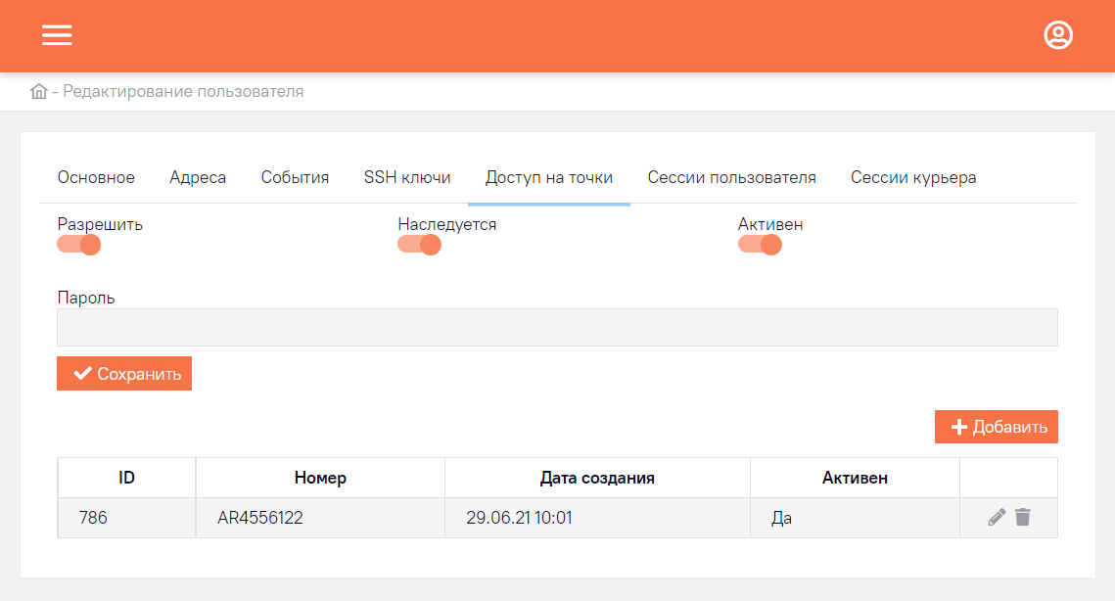Edit access point AR4556122 with pencil icon
The height and width of the screenshot is (601, 1115).
tap(997, 517)
